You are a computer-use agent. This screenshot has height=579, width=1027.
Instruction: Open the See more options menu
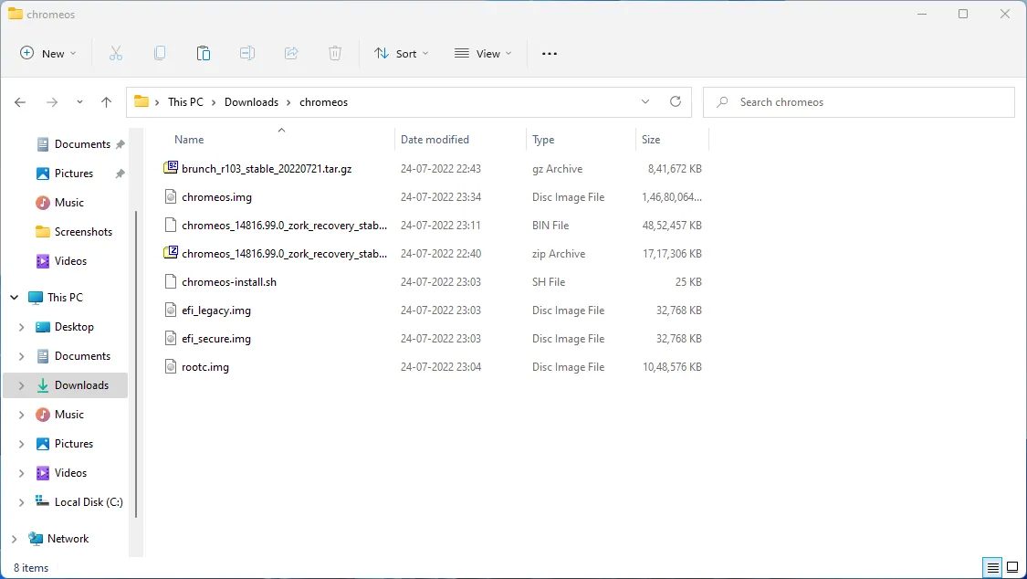[x=549, y=54]
